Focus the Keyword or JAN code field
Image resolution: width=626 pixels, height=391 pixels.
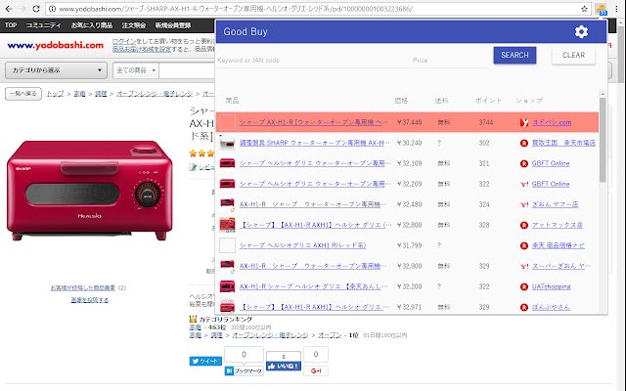point(311,61)
